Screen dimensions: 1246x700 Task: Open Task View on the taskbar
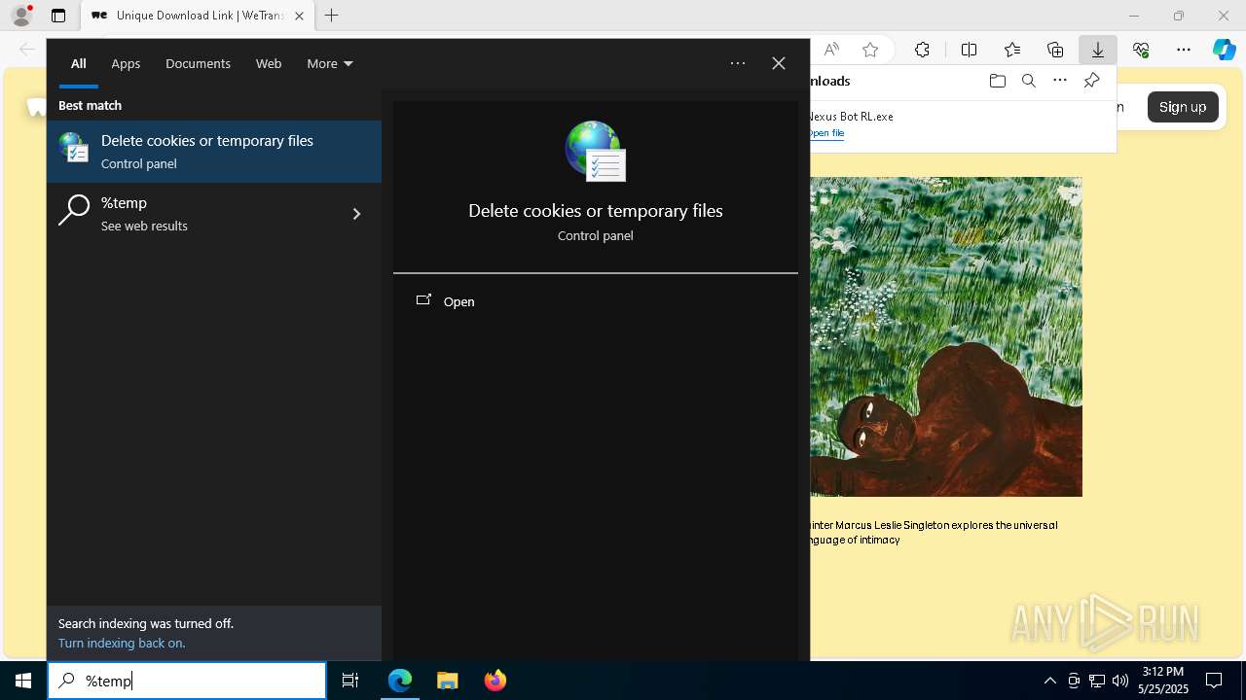[350, 681]
